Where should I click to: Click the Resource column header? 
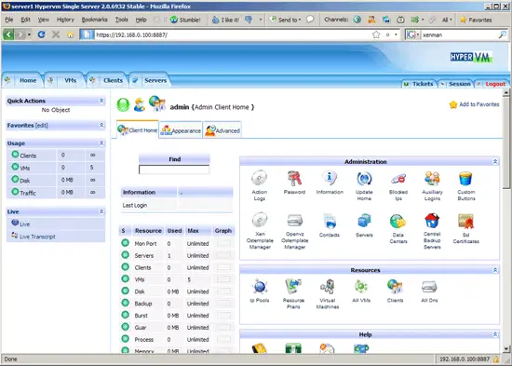click(148, 231)
